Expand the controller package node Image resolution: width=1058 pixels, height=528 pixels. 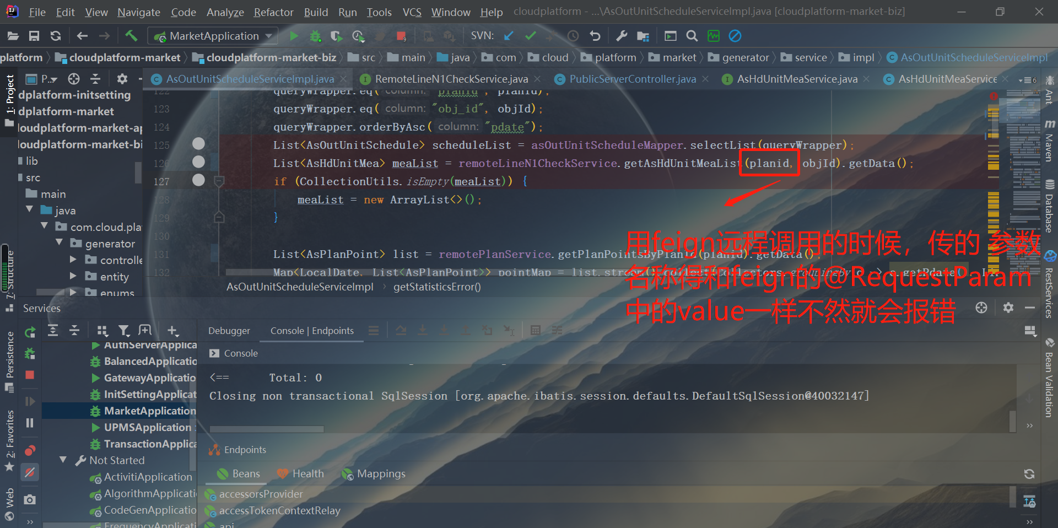pos(73,260)
